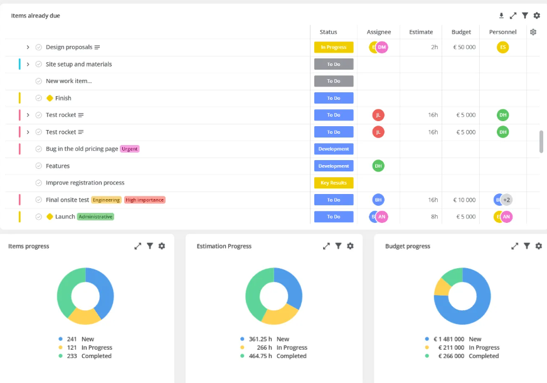
Task: Open the Improve registration process item
Action: pos(85,183)
